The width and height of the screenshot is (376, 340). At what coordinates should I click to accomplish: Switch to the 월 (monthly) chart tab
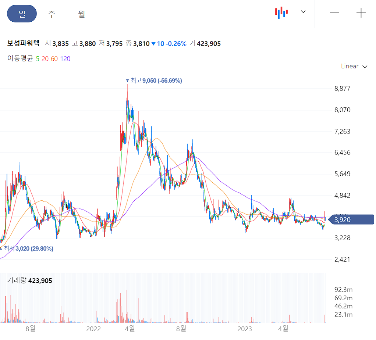point(82,14)
